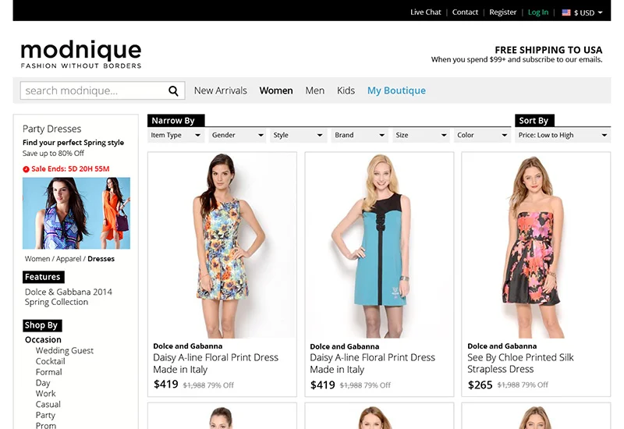Open the USD currency dropdown
The image size is (624, 429).
[582, 12]
